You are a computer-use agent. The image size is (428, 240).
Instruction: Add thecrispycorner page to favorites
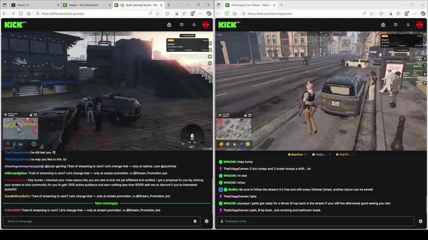click(371, 14)
